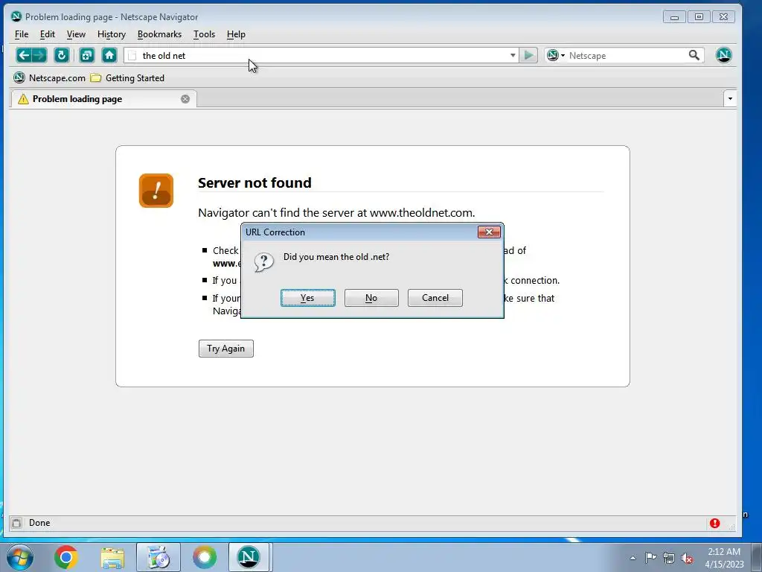Open Netscape.com bookmark
Screen dimensions: 762x572
pos(50,77)
